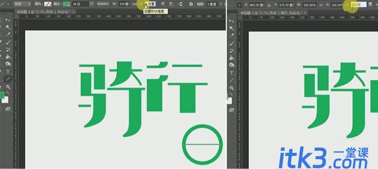Change screen mode in right window toolbox

point(232,110)
